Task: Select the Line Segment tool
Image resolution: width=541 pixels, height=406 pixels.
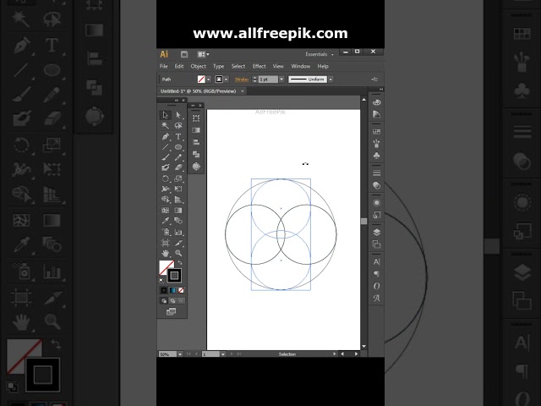Action: [166, 147]
